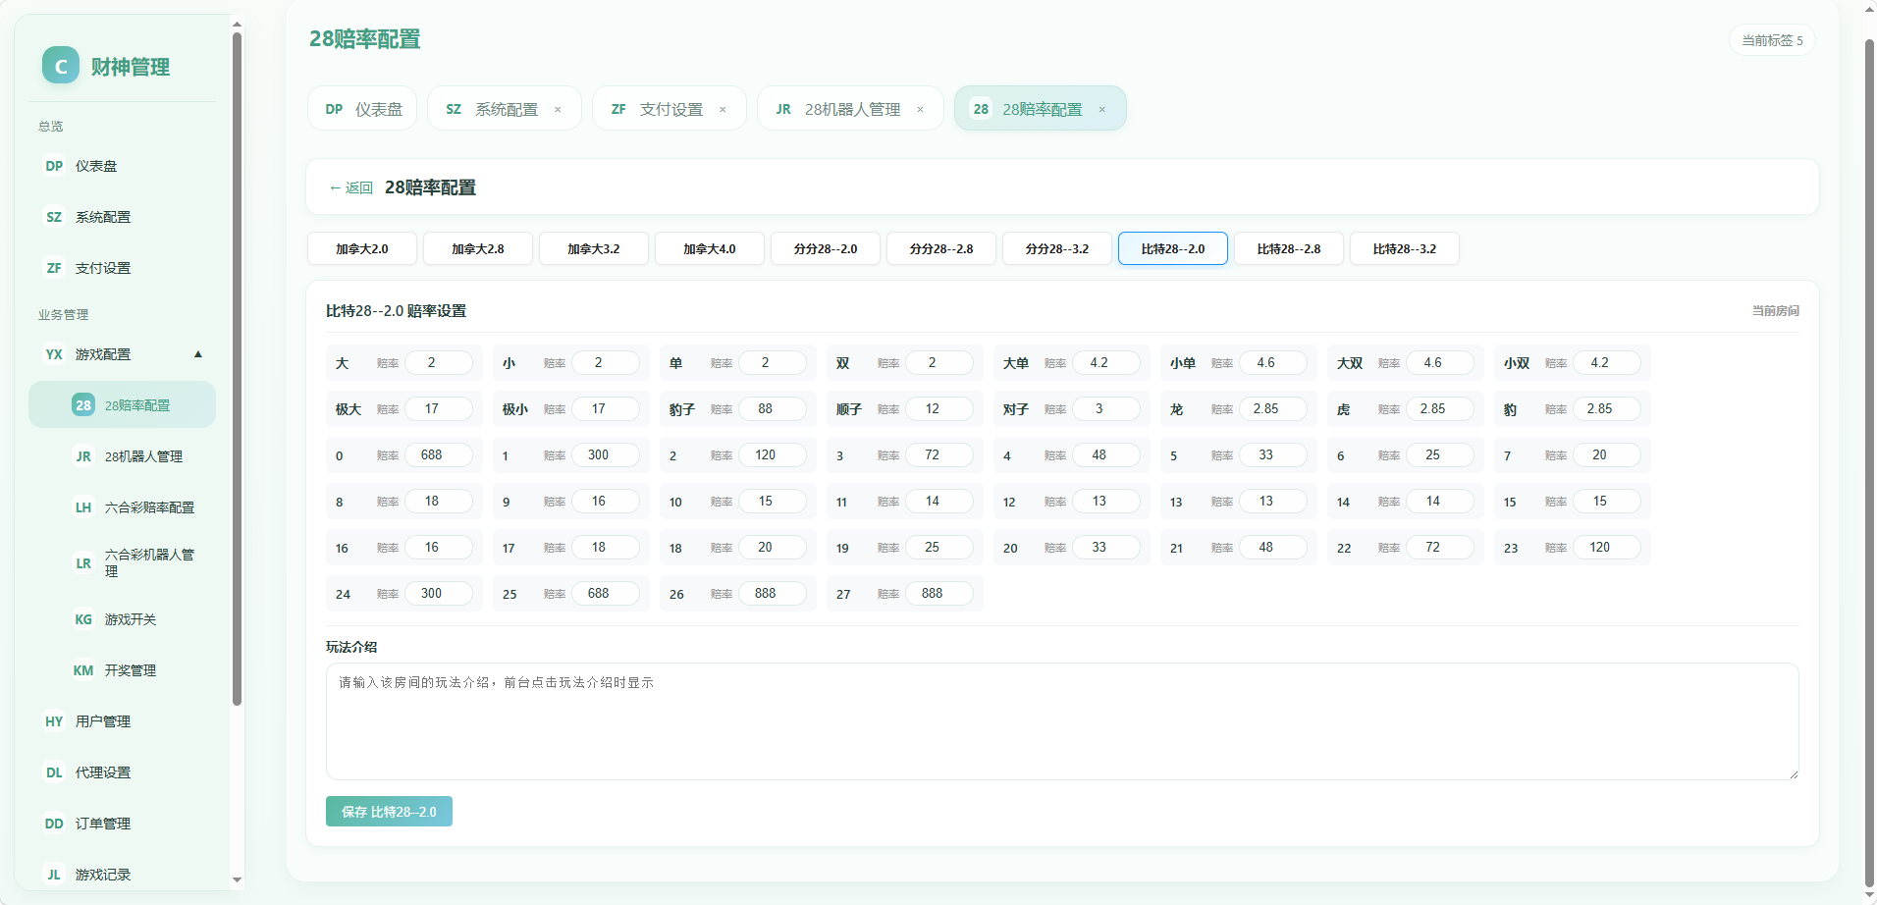Click the sidebar scroll-down arrow

237,880
